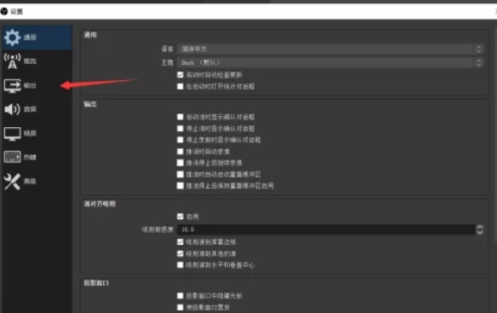
Task: Enable 使投影窗口置顶 checkbox
Action: click(180, 307)
